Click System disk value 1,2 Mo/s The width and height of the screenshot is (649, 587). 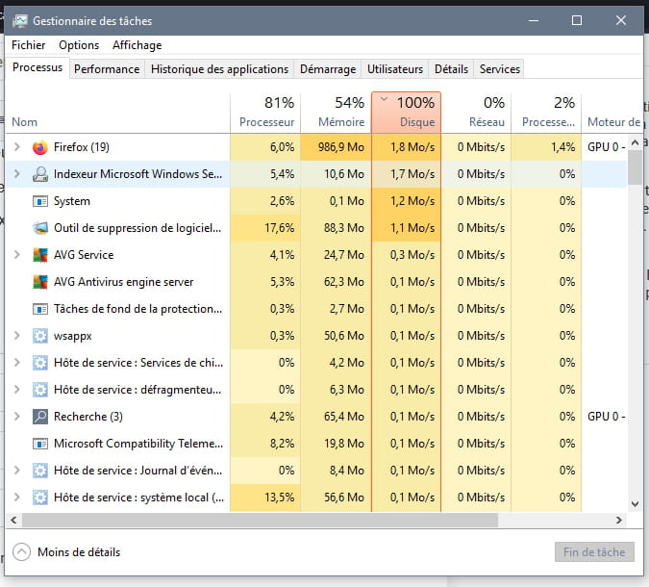point(412,201)
